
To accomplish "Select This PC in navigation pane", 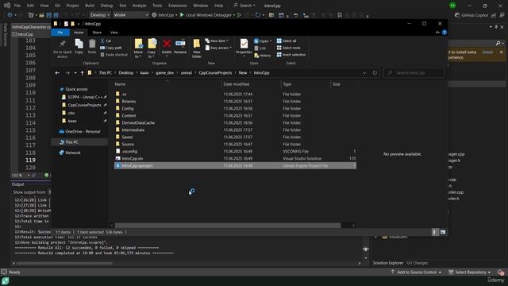I will (71, 142).
